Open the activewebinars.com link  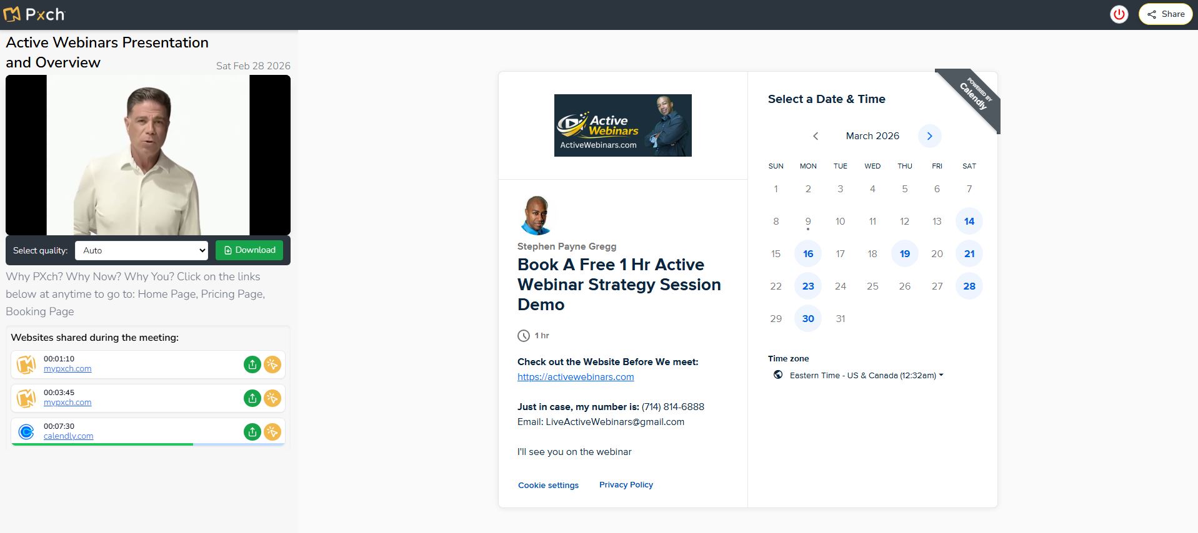click(x=576, y=377)
